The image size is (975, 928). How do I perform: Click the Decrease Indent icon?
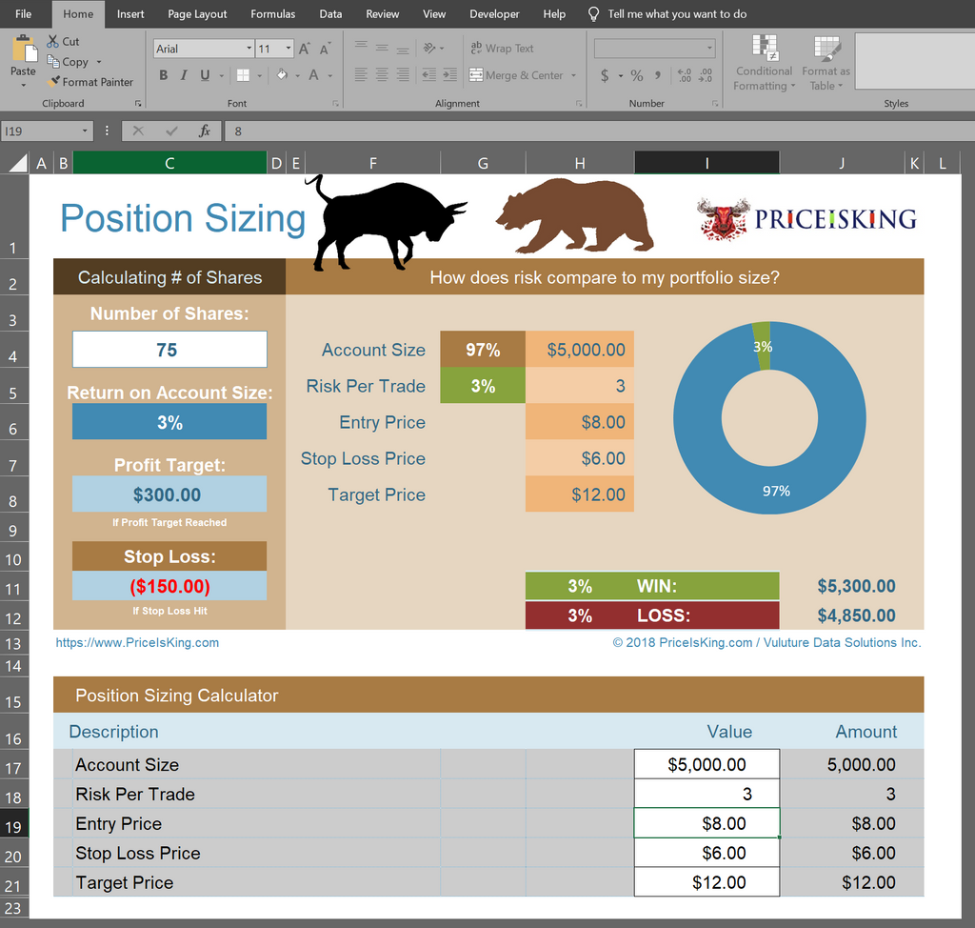pyautogui.click(x=429, y=75)
